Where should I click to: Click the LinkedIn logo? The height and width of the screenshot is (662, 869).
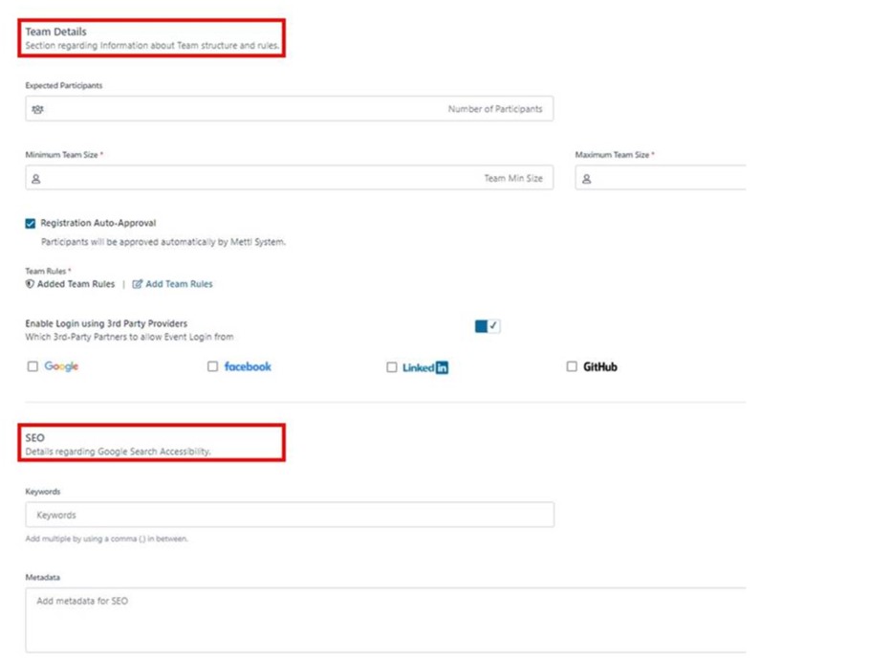(424, 367)
